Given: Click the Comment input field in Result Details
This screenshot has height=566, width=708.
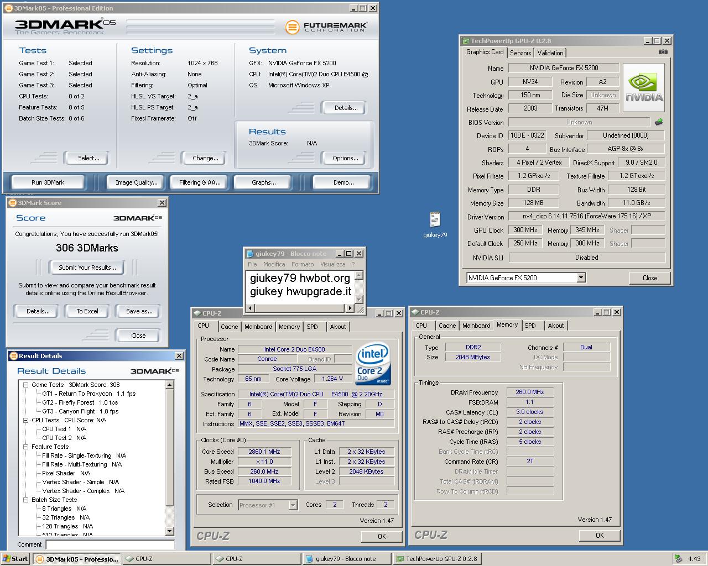Looking at the screenshot, I should point(110,544).
